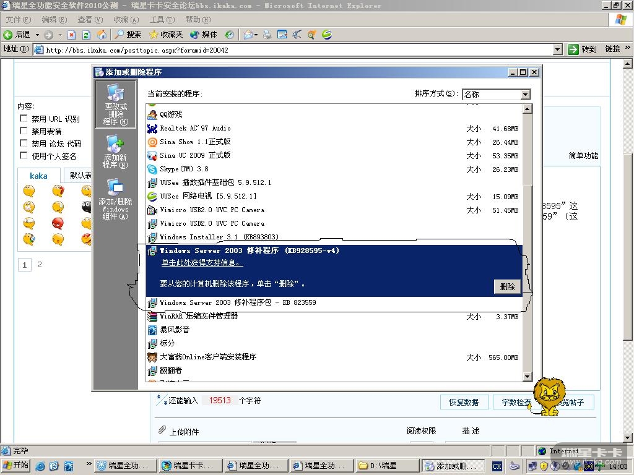634x475 pixels.
Task: Select Add/Remove Windows Components (添加/删除Windows组件) icon
Action: (x=115, y=199)
